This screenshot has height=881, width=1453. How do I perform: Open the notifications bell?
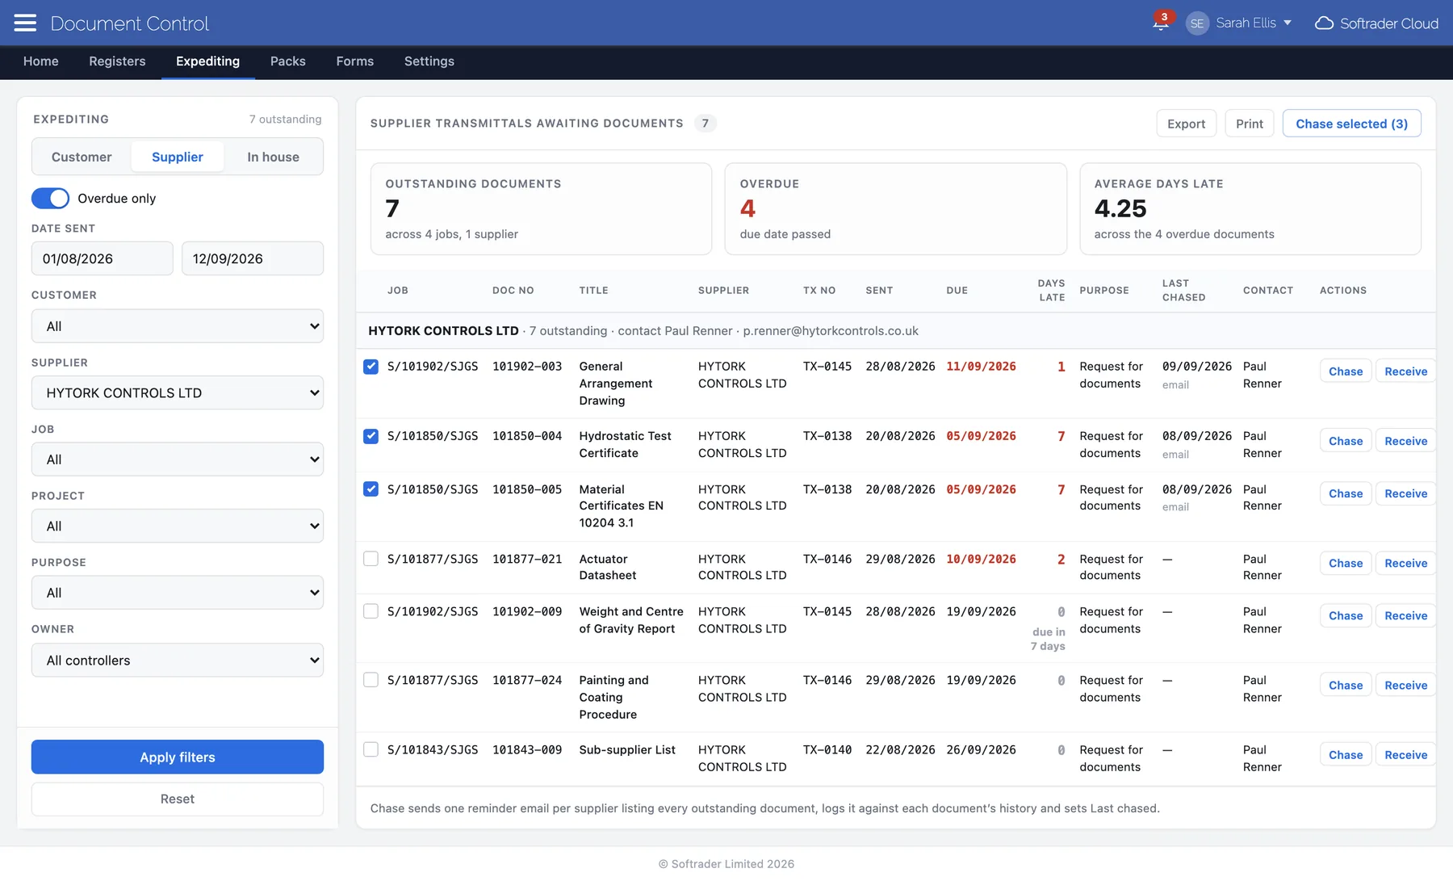coord(1161,23)
